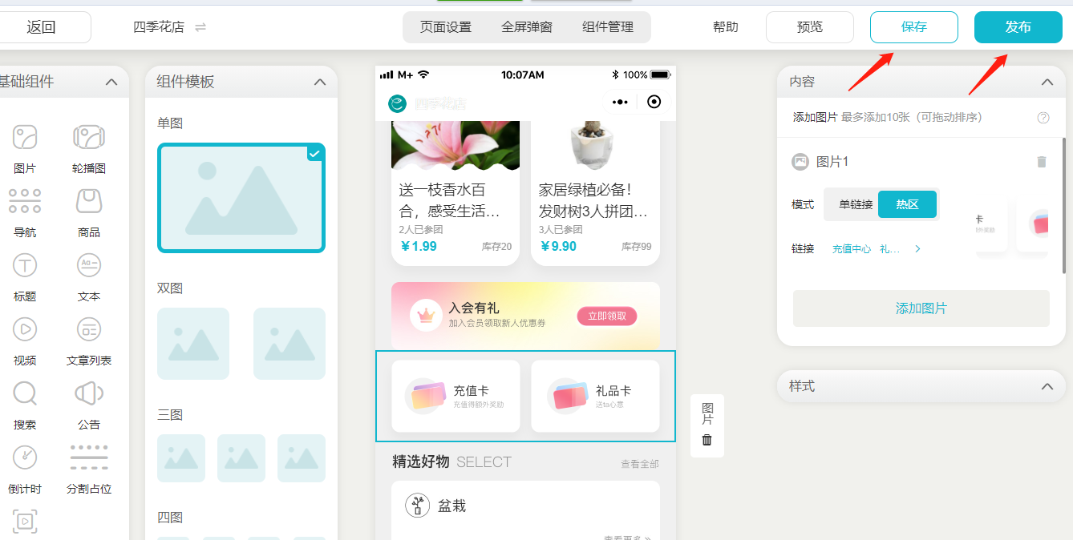Delete 图片1 using the trash icon
Image resolution: width=1073 pixels, height=540 pixels.
(1042, 162)
